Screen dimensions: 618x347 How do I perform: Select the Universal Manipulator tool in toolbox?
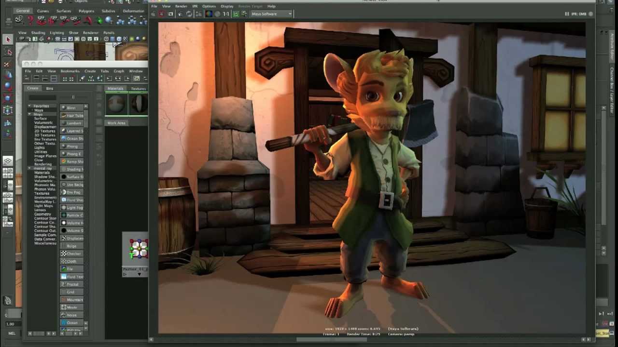tap(8, 110)
